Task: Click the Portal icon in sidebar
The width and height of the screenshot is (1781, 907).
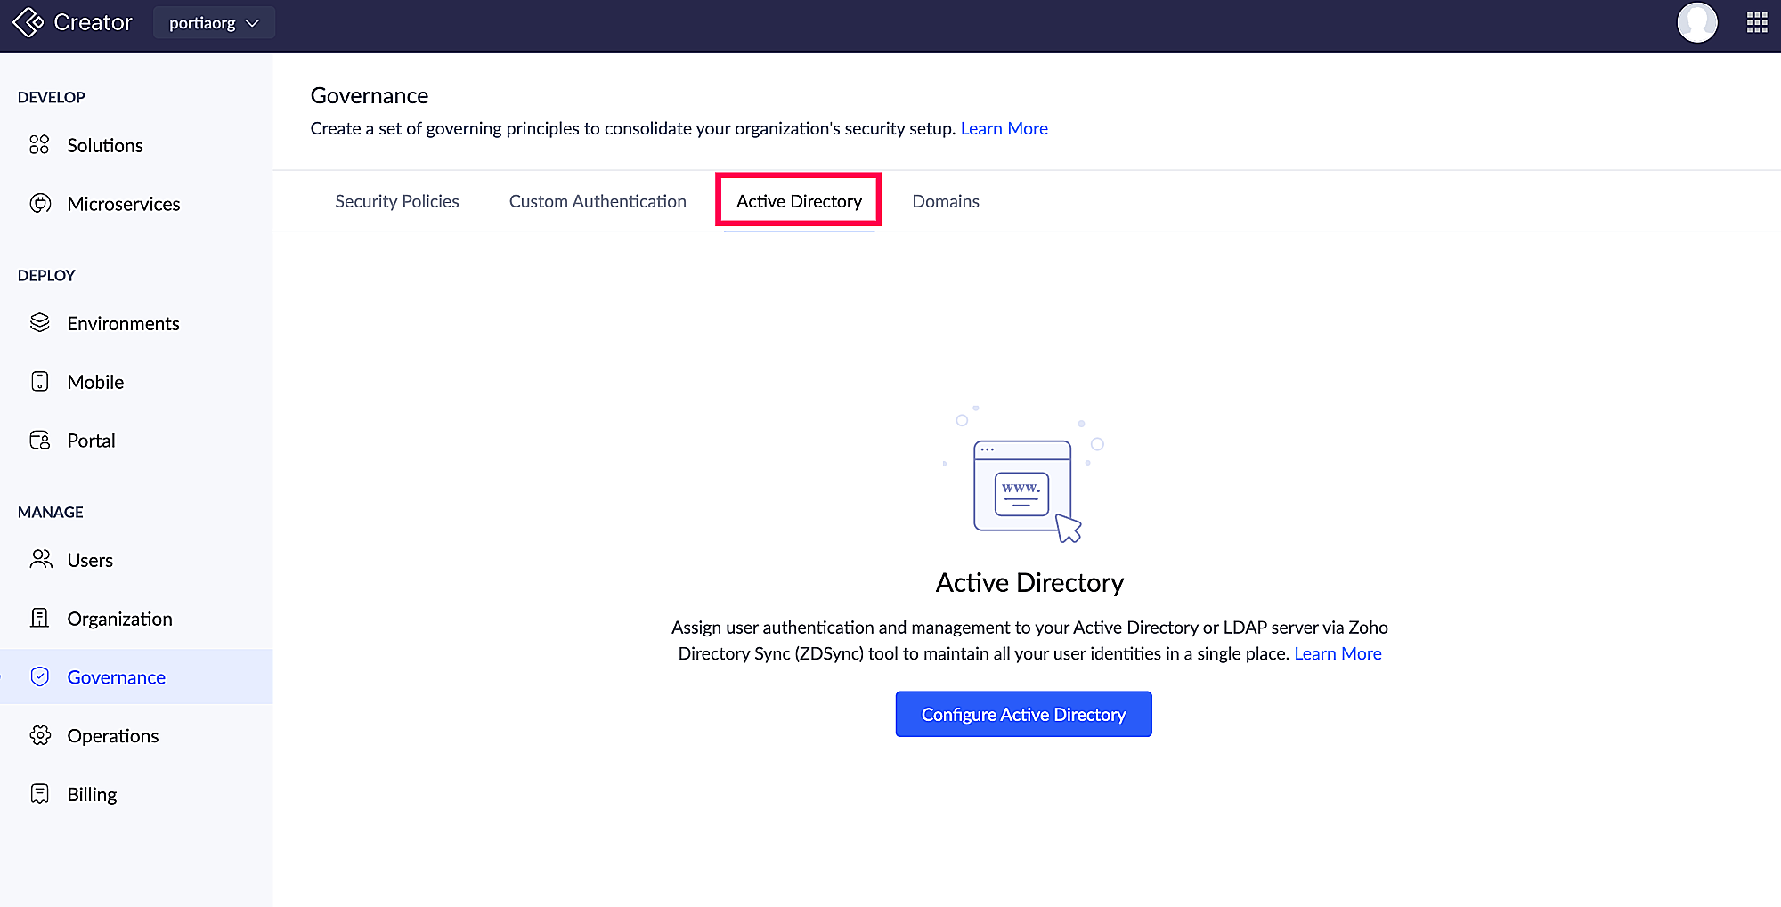Action: (x=40, y=441)
